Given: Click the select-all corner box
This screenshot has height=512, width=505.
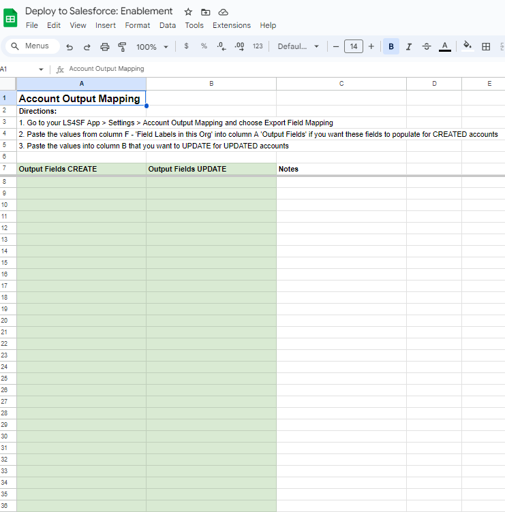Looking at the screenshot, I should tap(8, 84).
